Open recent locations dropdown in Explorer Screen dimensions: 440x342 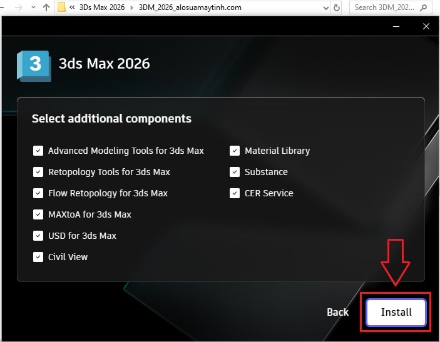(x=33, y=8)
